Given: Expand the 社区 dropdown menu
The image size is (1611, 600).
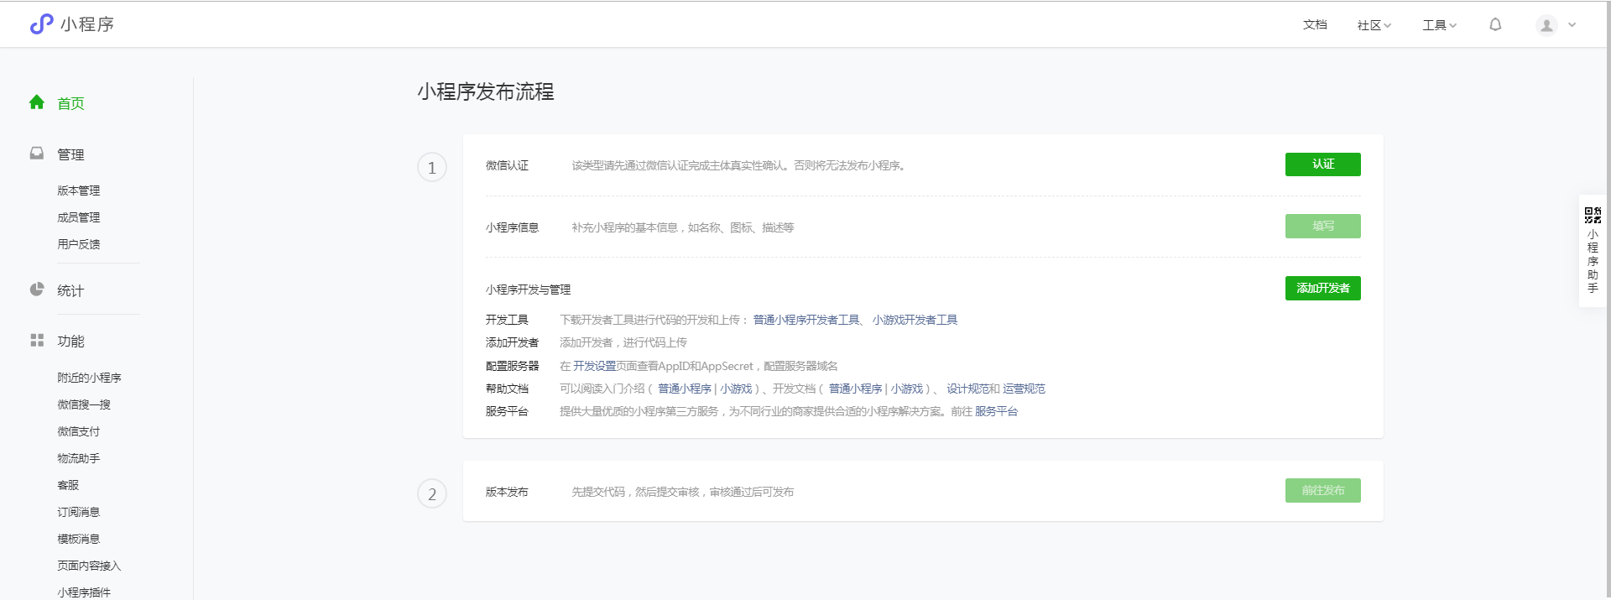Looking at the screenshot, I should pos(1374,25).
